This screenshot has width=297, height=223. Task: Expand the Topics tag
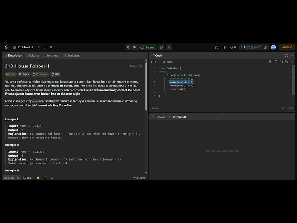pyautogui.click(x=24, y=74)
